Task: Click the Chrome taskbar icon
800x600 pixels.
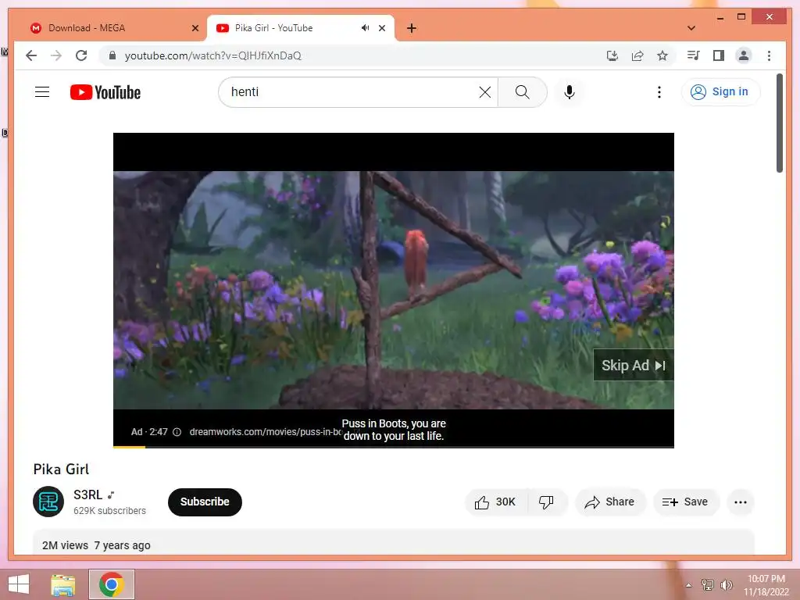Action: coord(112,584)
